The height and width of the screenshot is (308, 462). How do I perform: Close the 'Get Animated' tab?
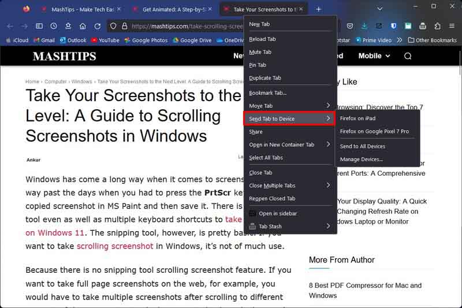210,9
